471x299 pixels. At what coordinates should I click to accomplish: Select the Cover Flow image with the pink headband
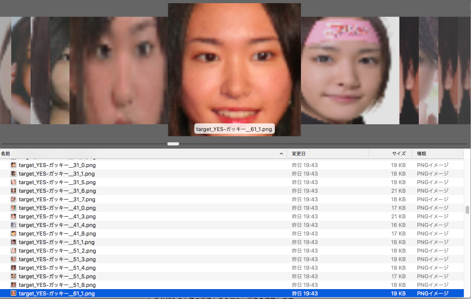(x=350, y=71)
